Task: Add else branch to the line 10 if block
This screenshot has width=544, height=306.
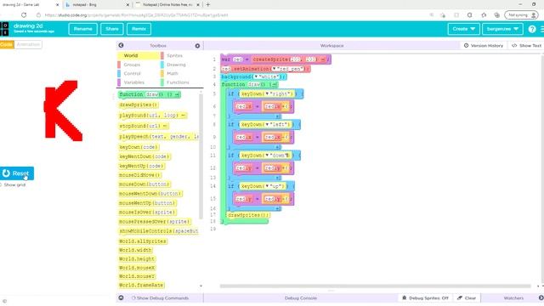Action: [278, 147]
